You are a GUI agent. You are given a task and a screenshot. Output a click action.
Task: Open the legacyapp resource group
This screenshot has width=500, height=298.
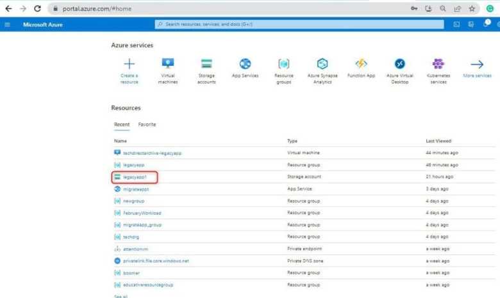point(133,165)
